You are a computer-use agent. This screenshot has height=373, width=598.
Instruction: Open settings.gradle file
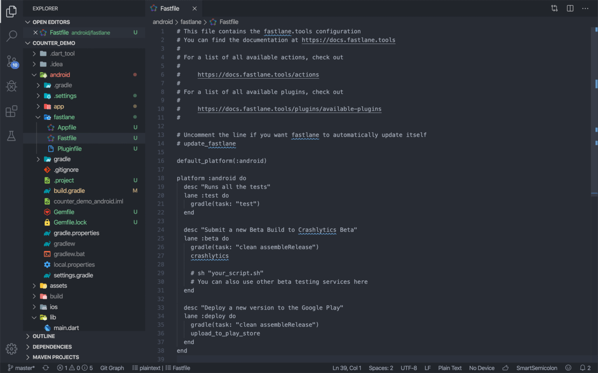[84, 275]
